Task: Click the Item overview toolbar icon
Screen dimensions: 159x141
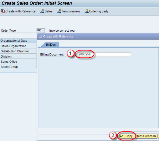Action: point(59,11)
